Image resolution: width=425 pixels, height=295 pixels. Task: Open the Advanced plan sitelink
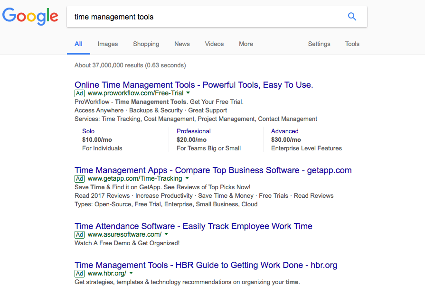(285, 131)
